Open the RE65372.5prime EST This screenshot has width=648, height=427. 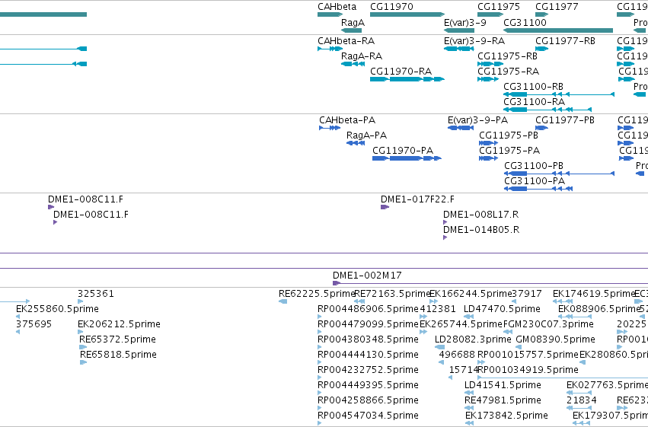(83, 347)
